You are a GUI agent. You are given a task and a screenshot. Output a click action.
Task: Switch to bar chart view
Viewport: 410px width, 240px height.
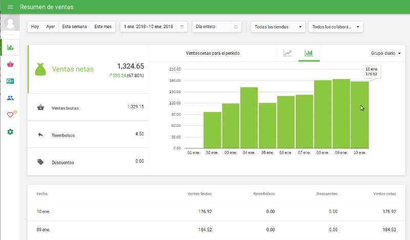point(309,53)
